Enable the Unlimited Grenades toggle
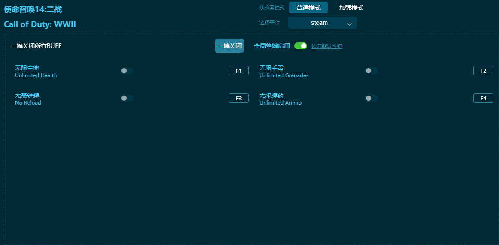 [371, 71]
